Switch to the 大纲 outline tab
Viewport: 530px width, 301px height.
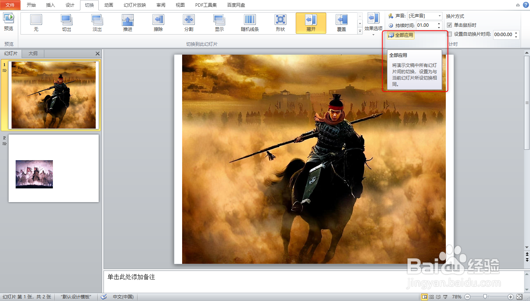pyautogui.click(x=33, y=54)
